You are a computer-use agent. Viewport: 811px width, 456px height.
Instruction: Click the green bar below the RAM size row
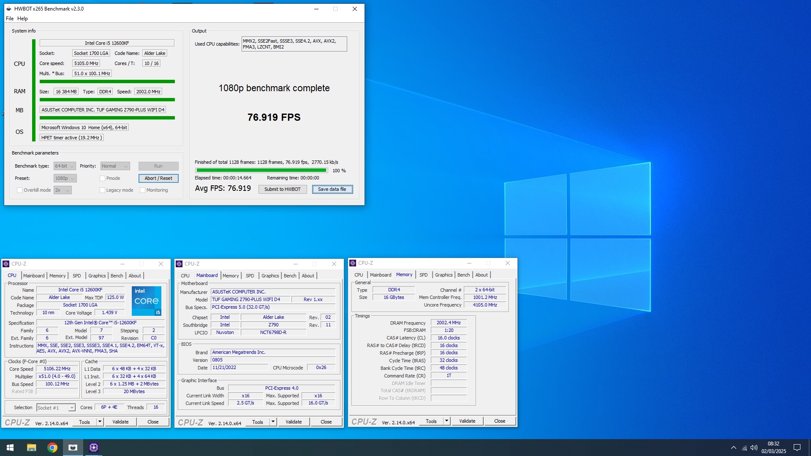tap(107, 100)
